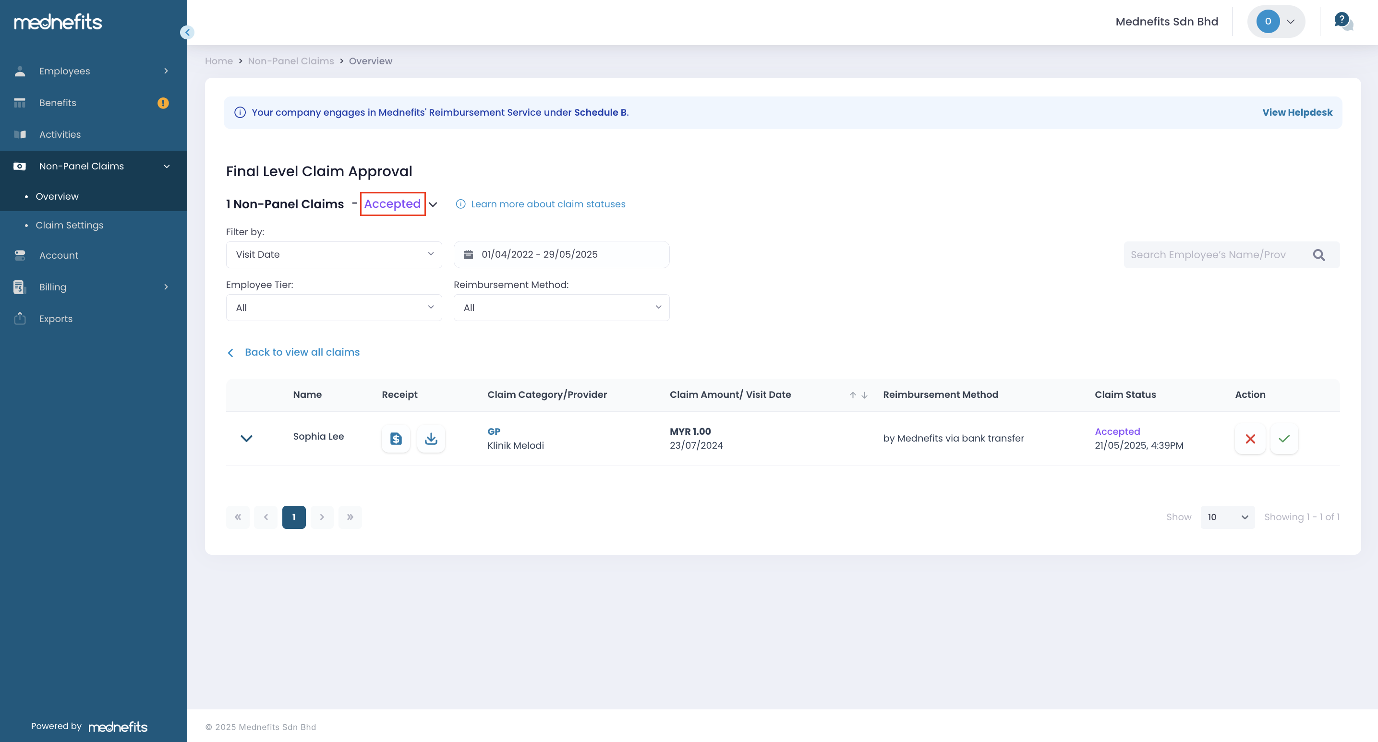Download Sophia Lee's claim receipt
1378x742 pixels.
[431, 438]
